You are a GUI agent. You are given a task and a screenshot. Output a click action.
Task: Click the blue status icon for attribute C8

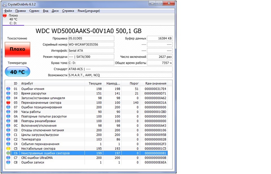tap(8, 162)
